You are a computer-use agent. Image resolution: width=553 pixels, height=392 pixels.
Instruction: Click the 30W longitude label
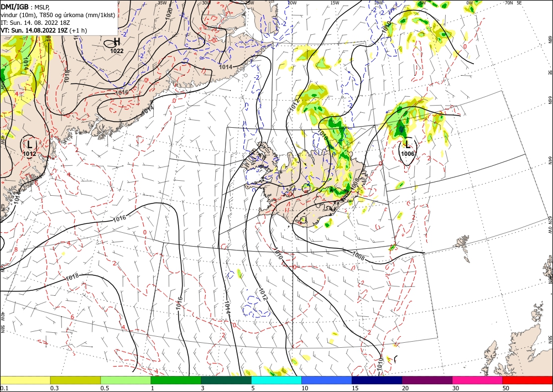206,3
